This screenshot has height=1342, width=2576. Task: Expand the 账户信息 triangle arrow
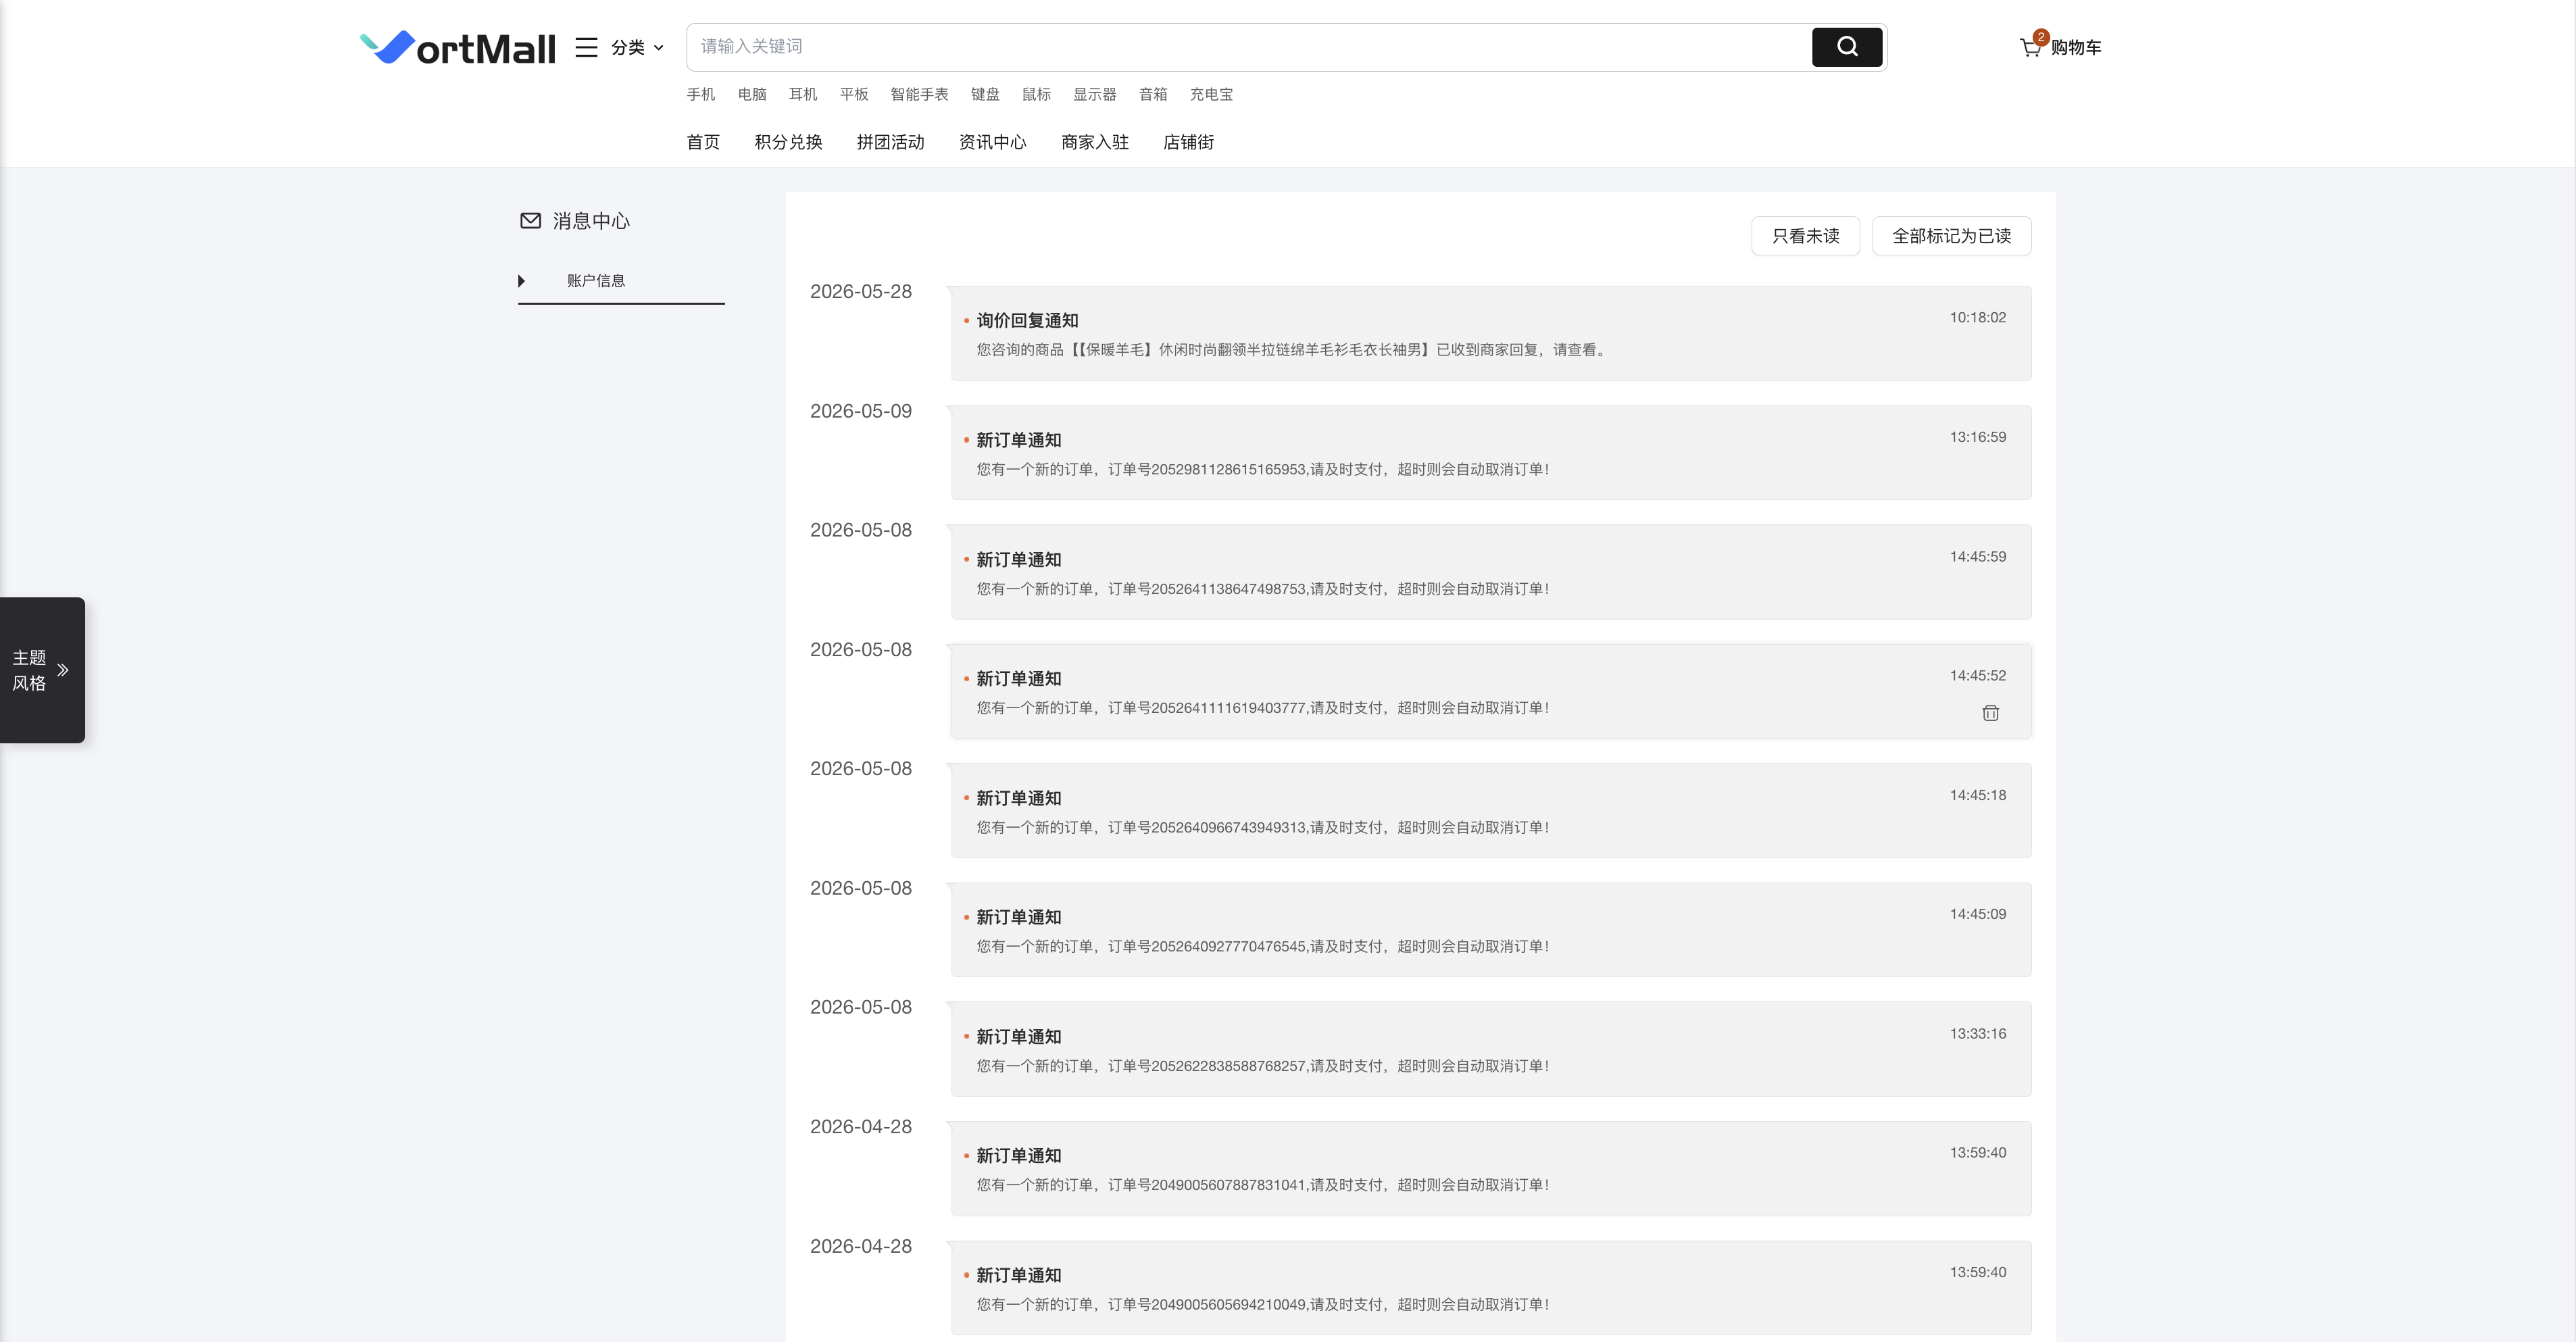click(x=521, y=281)
